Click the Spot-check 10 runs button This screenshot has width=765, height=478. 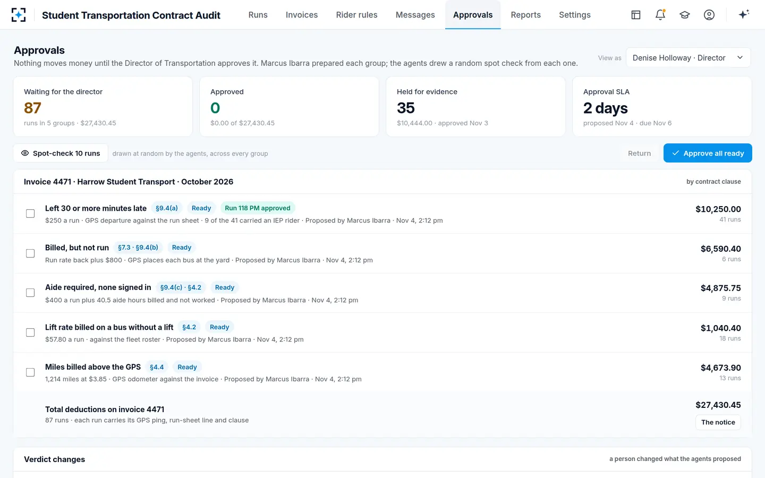pyautogui.click(x=61, y=153)
